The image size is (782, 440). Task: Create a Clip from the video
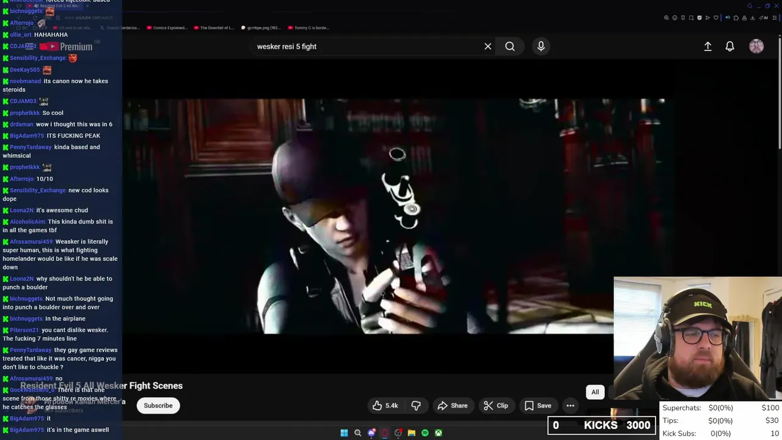496,406
